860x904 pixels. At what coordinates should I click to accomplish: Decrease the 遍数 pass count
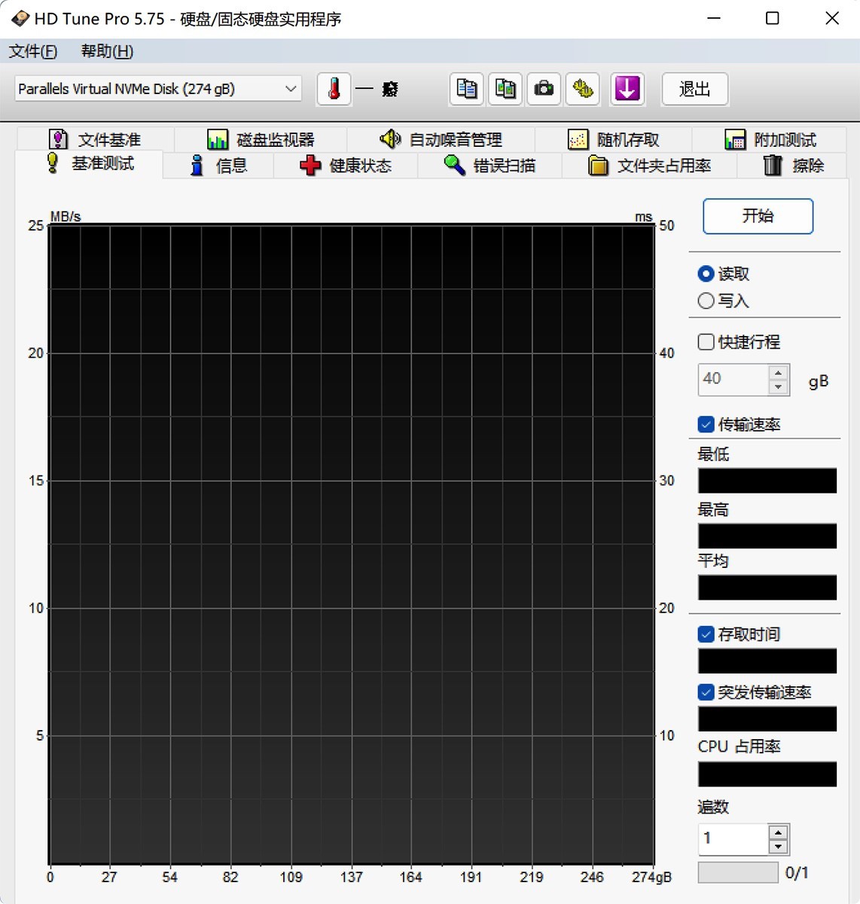point(779,846)
